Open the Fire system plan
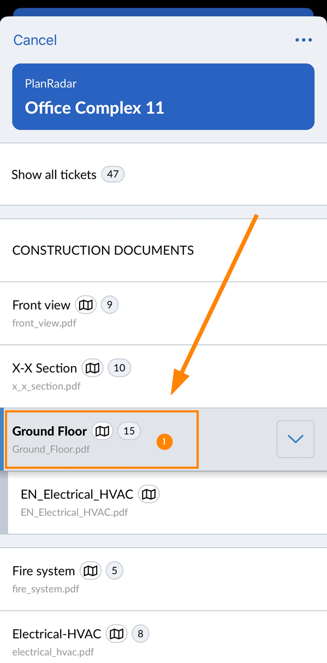 pyautogui.click(x=163, y=579)
